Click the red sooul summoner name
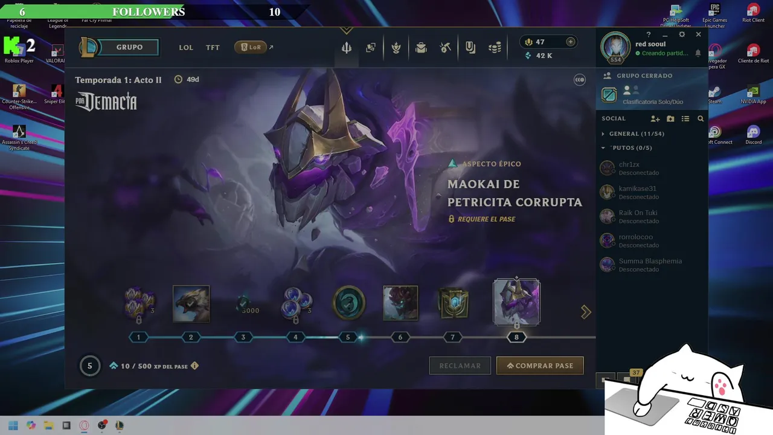The image size is (773, 435). [650, 44]
